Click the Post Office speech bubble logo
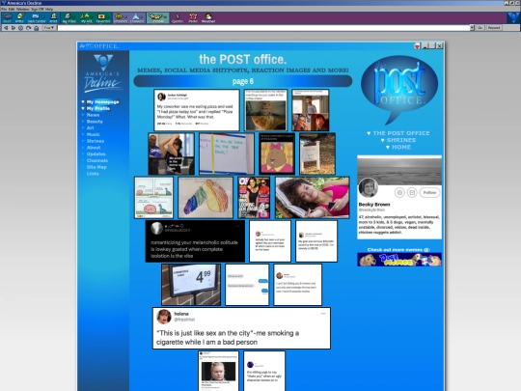This screenshot has height=391, width=521. [x=399, y=90]
